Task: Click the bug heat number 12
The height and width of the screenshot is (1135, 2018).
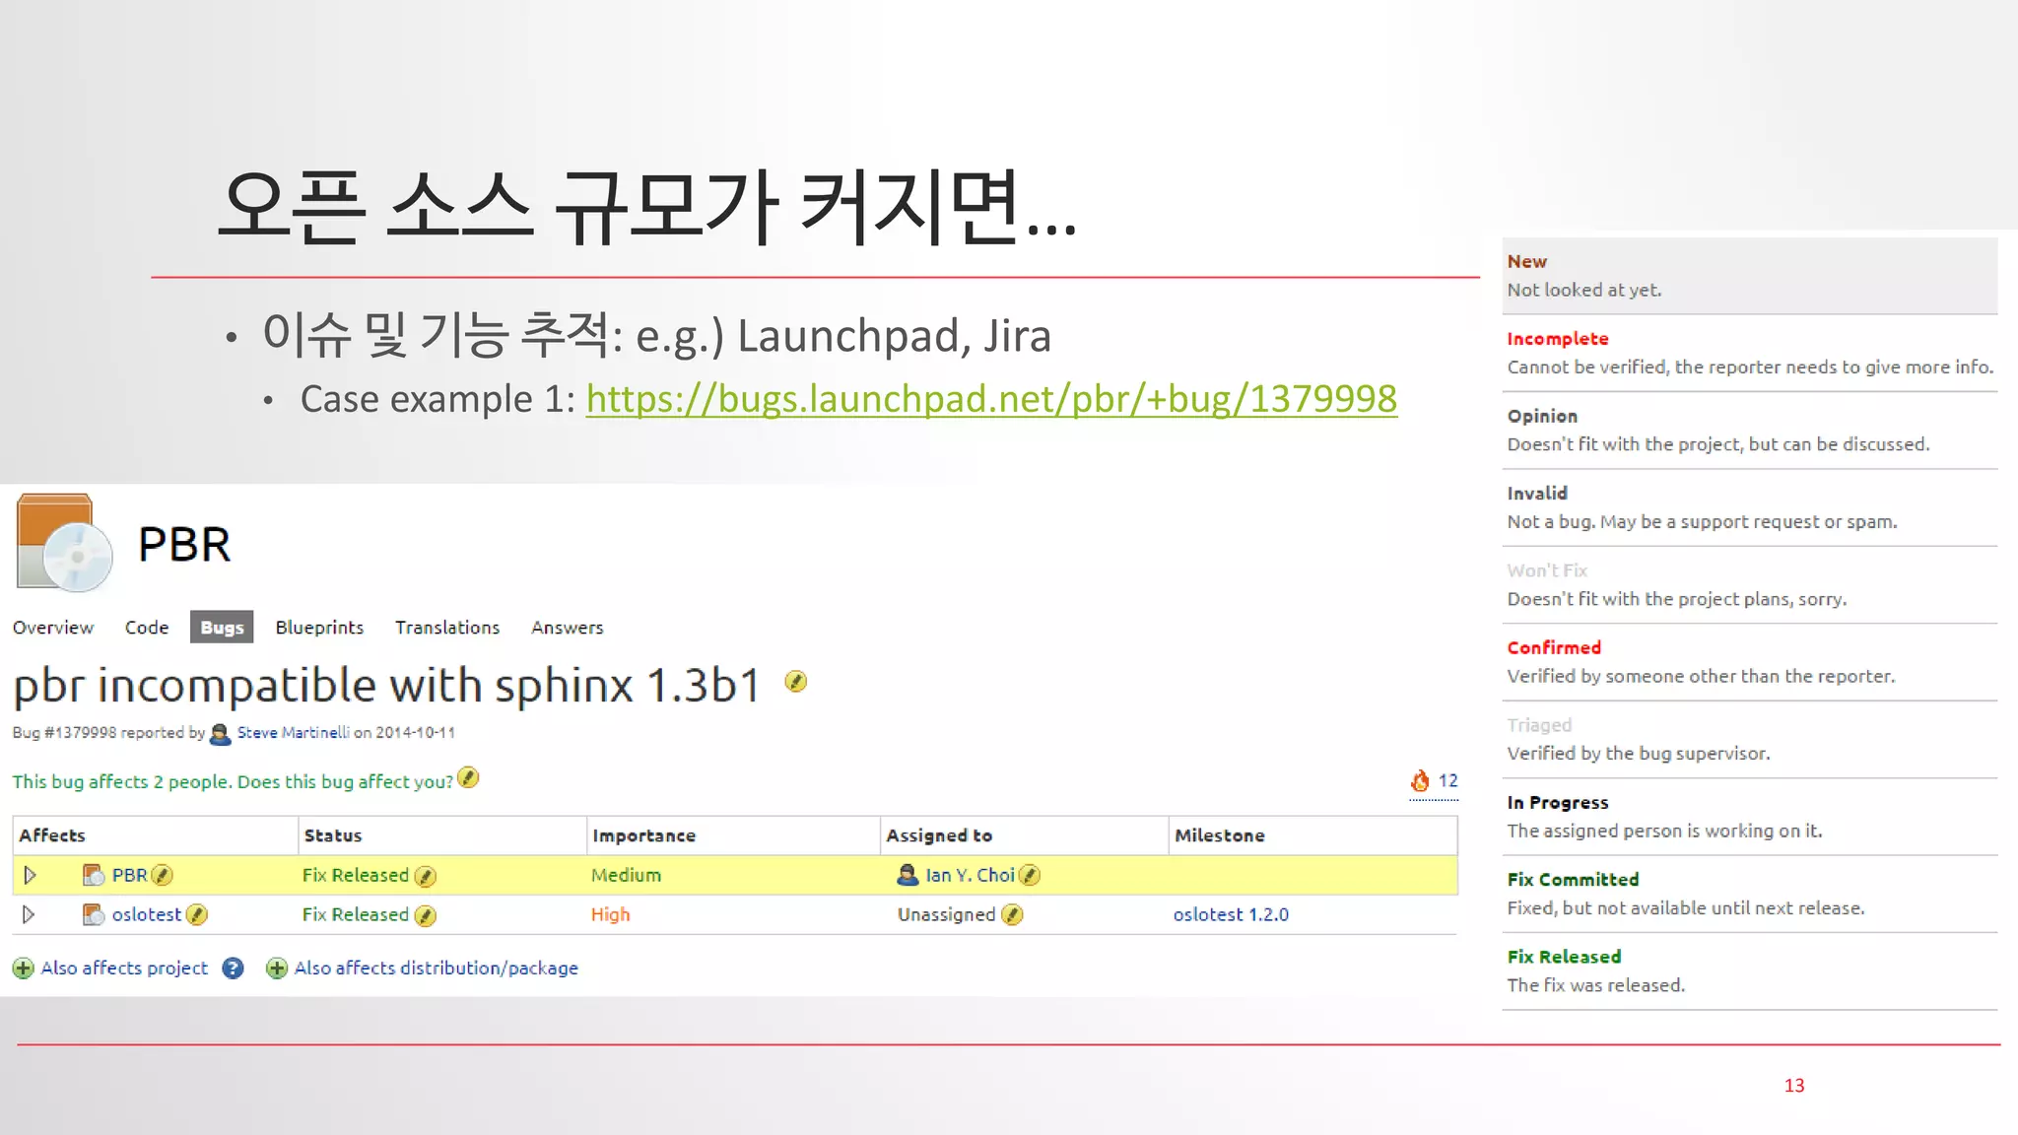Action: click(x=1447, y=780)
